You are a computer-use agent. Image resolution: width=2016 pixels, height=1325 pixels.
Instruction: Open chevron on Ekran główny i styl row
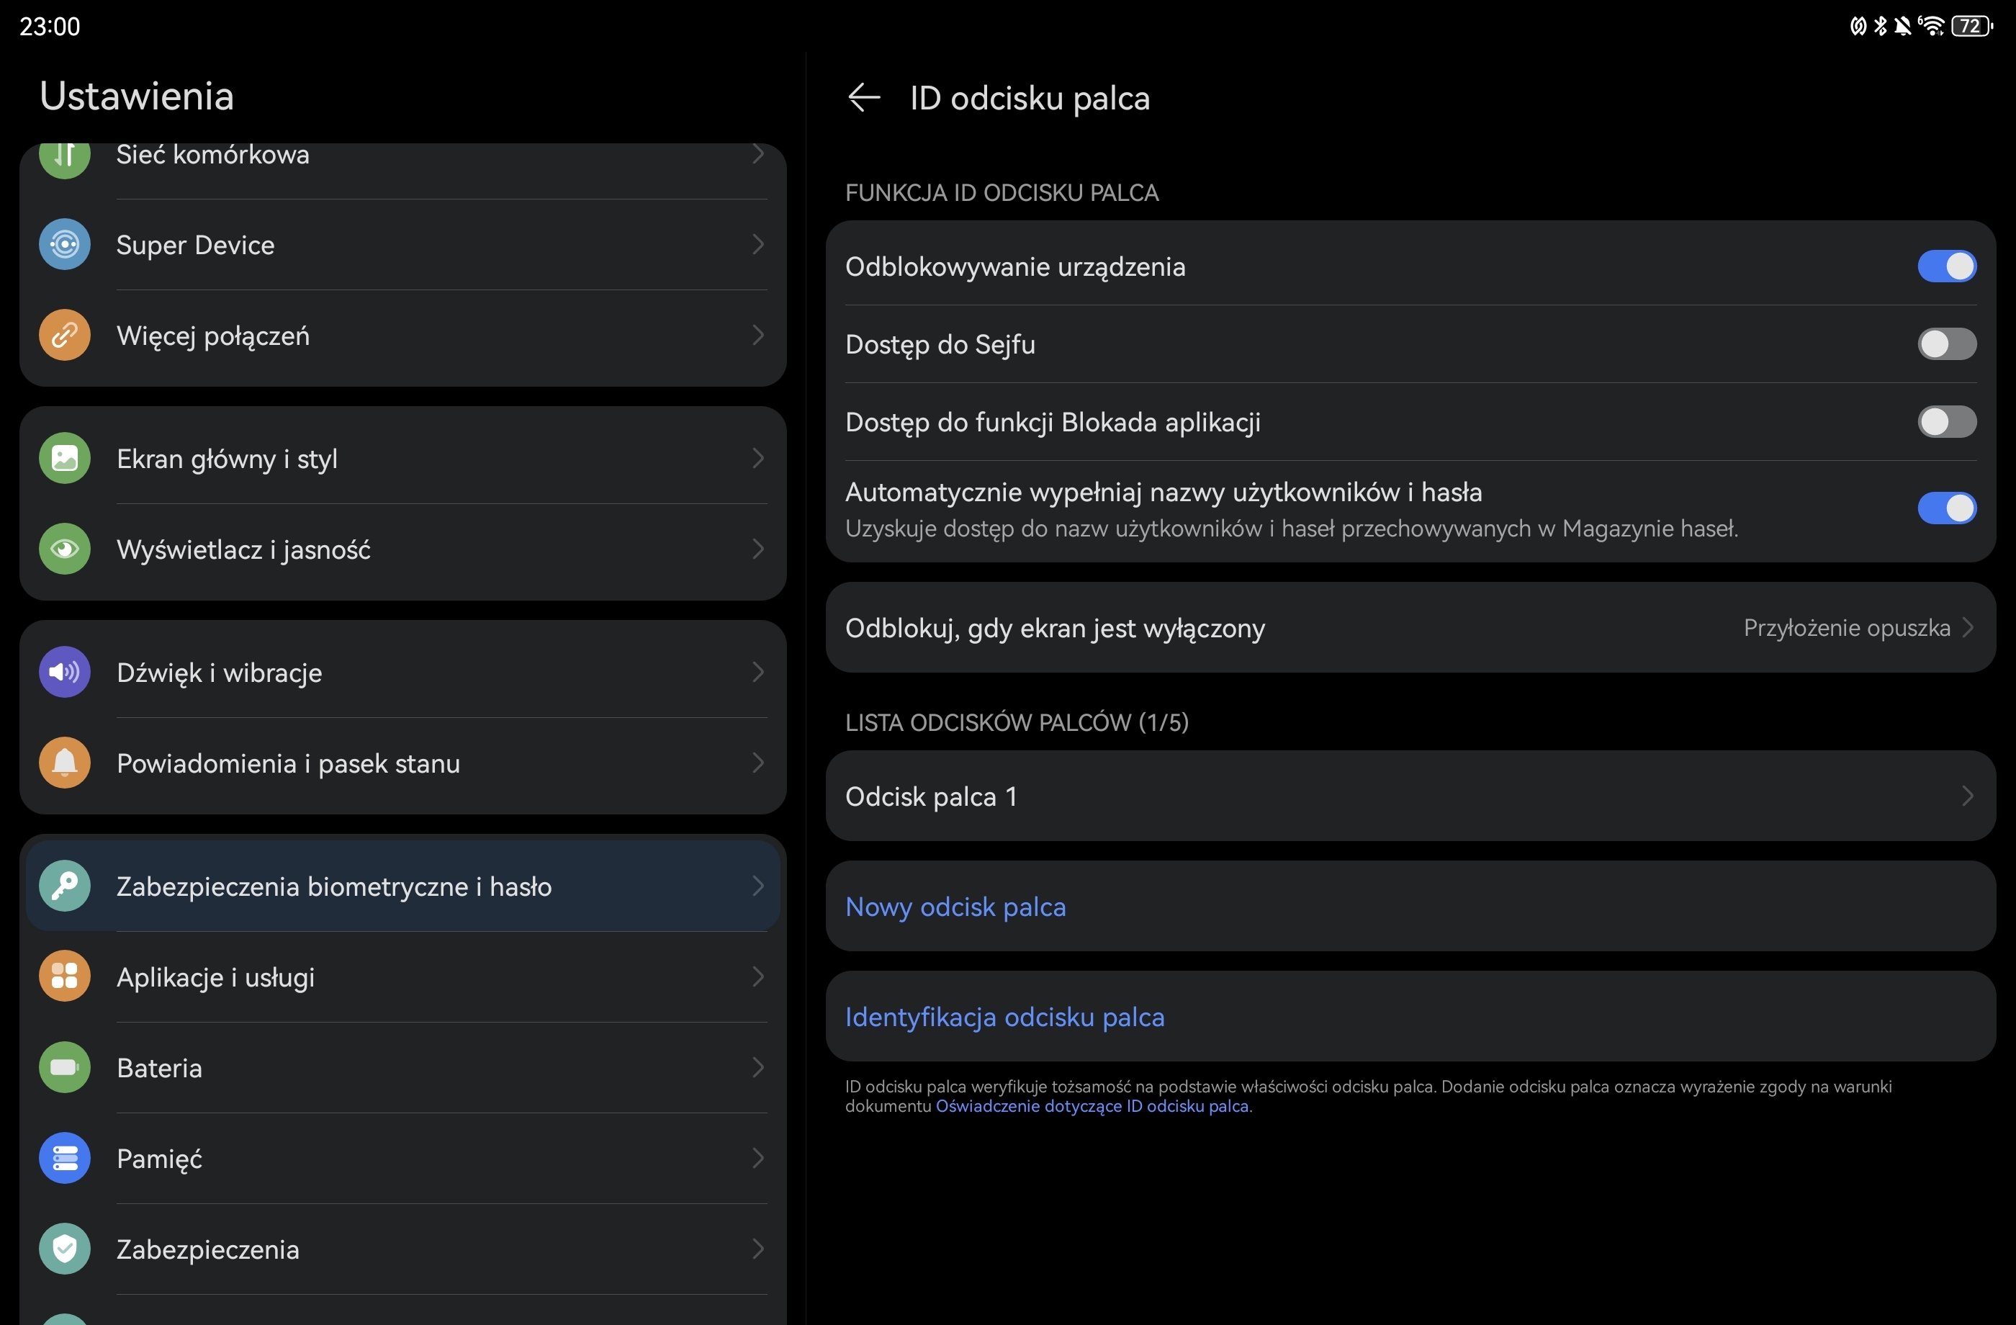[758, 458]
